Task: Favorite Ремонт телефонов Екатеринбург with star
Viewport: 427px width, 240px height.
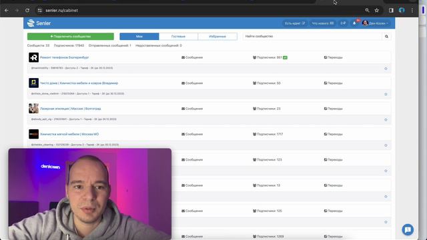Action: pyautogui.click(x=386, y=69)
